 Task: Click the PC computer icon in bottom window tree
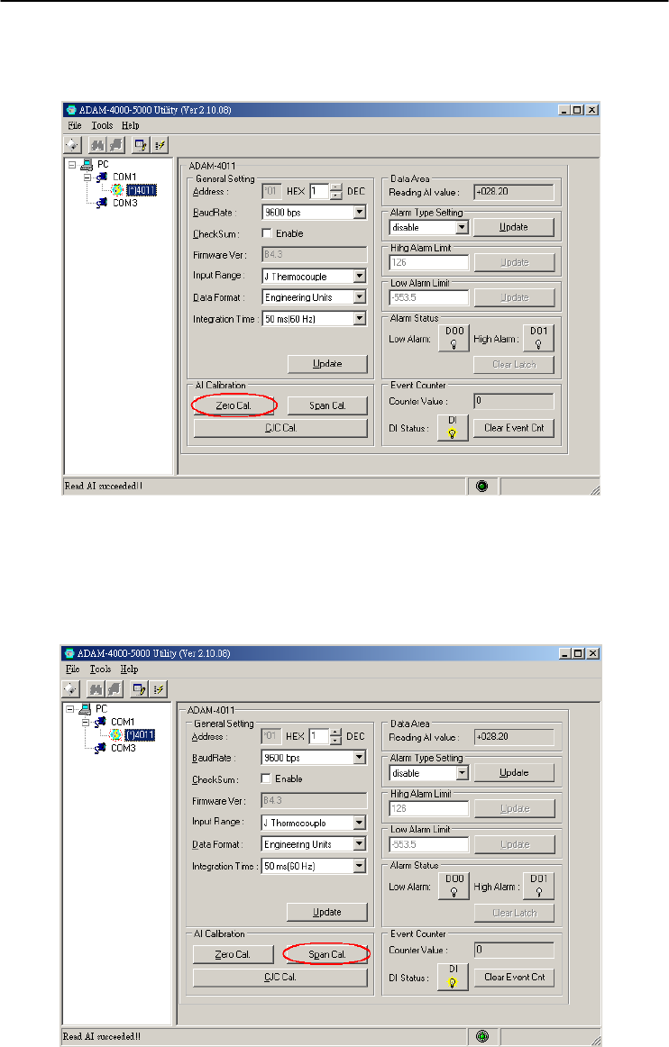click(86, 709)
